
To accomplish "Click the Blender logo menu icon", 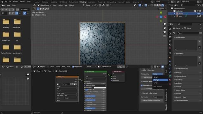I will pos(2,2).
